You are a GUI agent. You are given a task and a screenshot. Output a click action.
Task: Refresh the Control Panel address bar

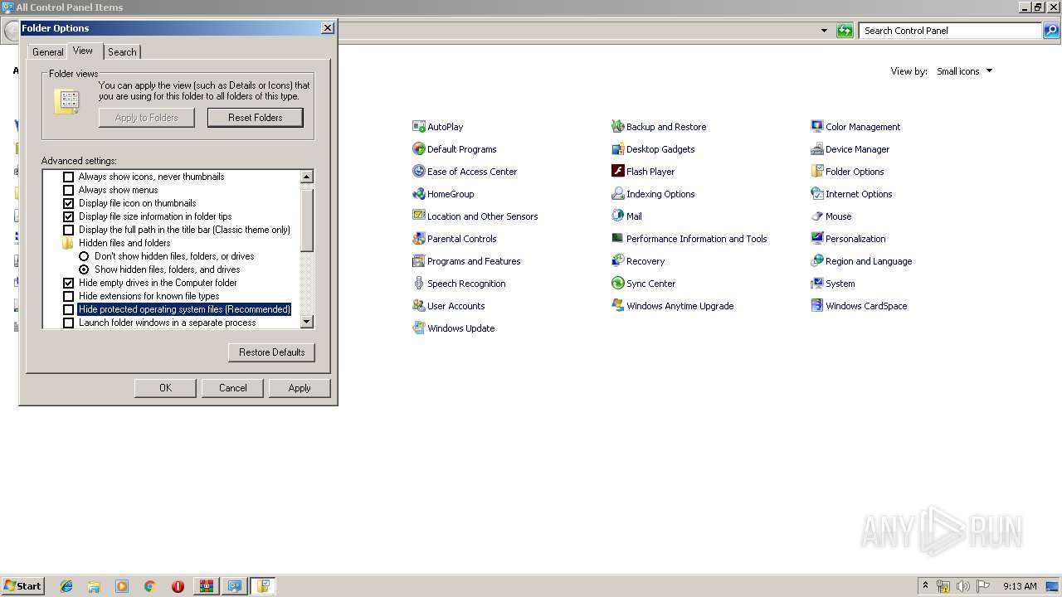click(x=845, y=31)
